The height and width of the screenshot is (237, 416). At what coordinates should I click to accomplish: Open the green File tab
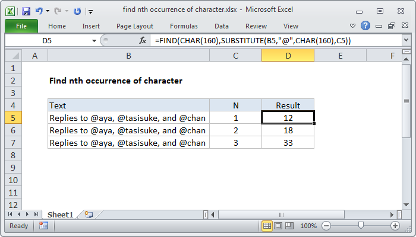[x=21, y=26]
